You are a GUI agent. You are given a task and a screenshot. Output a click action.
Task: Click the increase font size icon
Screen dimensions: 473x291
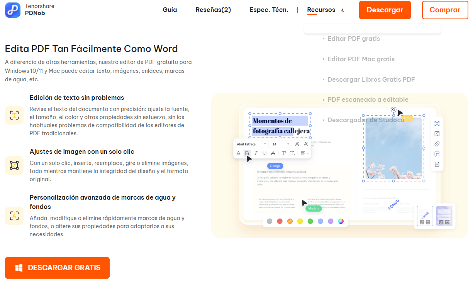tap(297, 144)
